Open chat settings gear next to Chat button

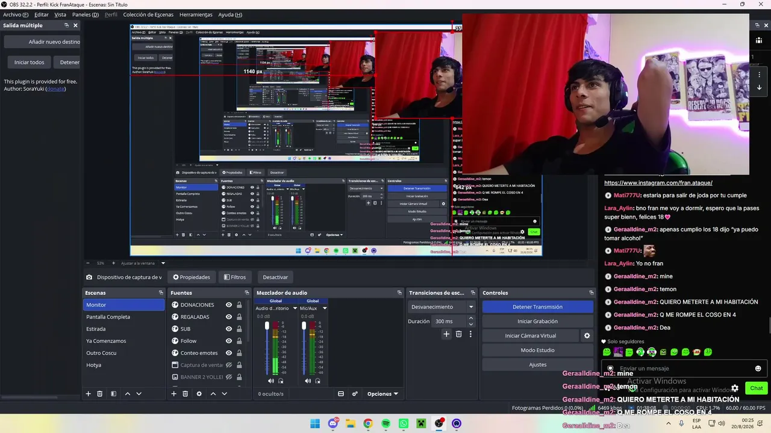click(x=735, y=388)
